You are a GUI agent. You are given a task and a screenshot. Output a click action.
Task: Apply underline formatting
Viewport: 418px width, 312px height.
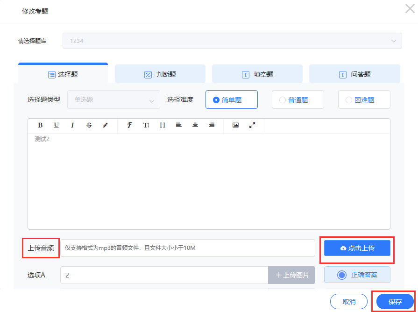click(56, 125)
